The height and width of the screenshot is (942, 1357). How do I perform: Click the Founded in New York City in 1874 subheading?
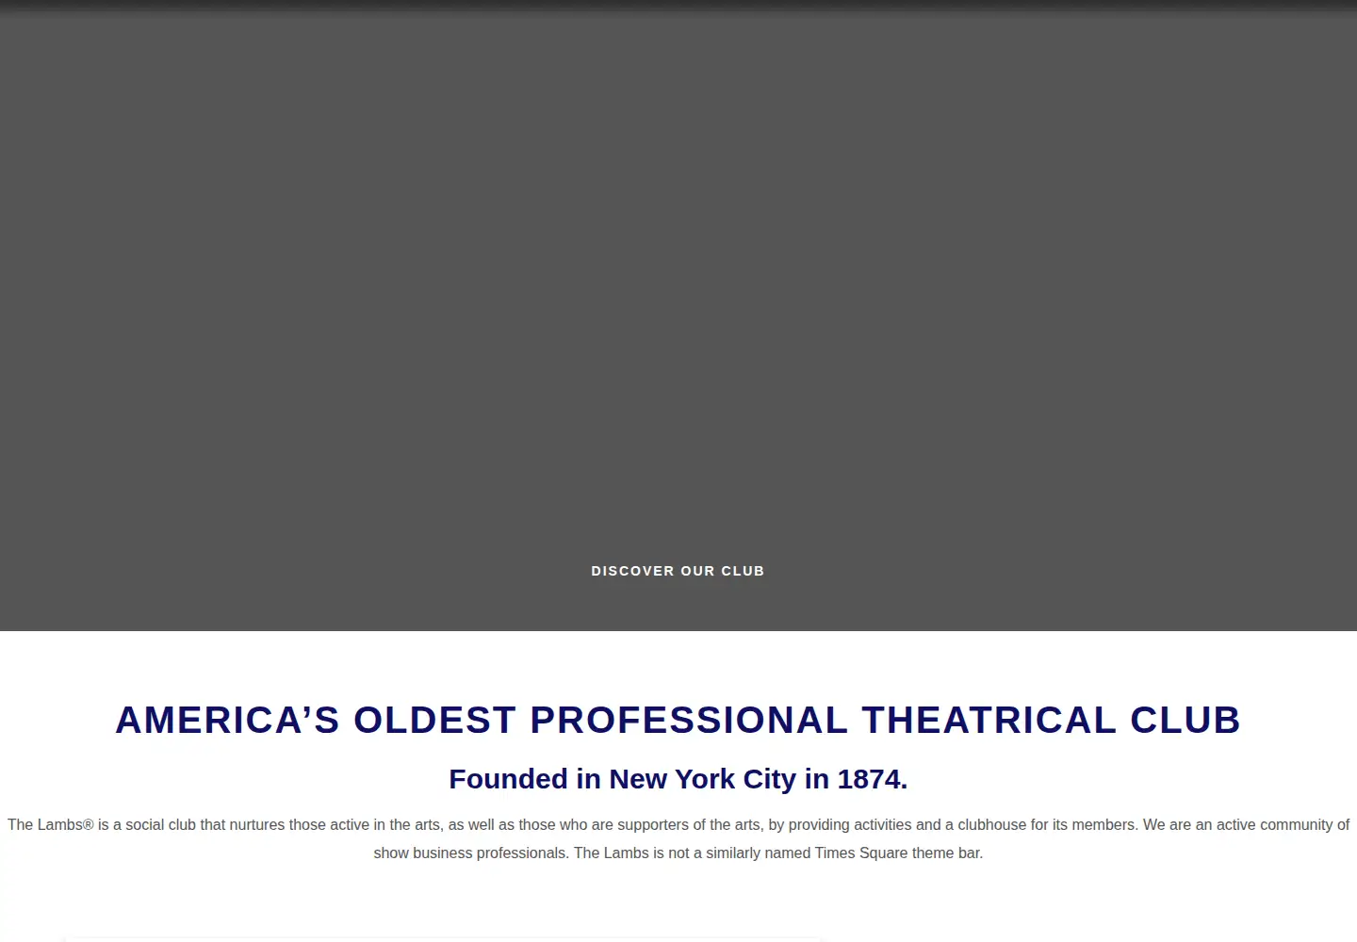[x=678, y=779]
